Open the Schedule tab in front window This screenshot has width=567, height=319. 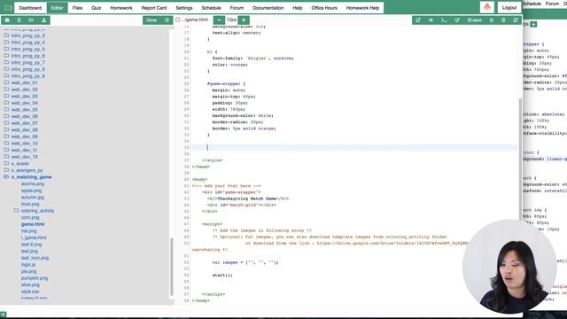pyautogui.click(x=211, y=8)
